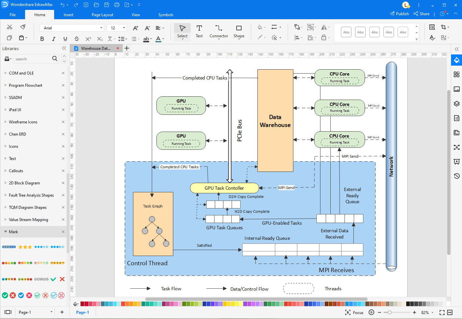Click the Crop tool icon
This screenshot has height=319, width=462.
tap(443, 27)
